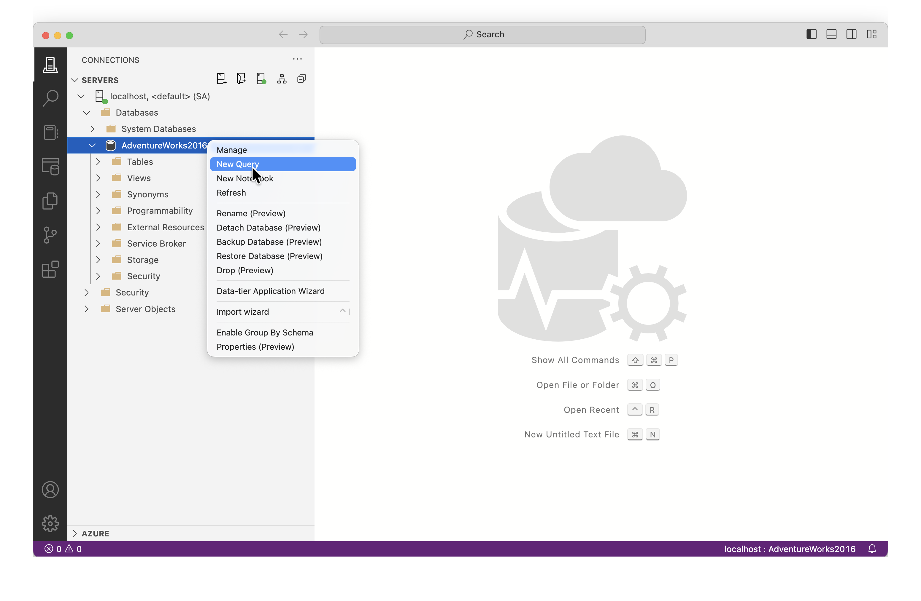Select Backup Database (Preview)
Viewport: 921px width, 601px height.
coord(283,242)
